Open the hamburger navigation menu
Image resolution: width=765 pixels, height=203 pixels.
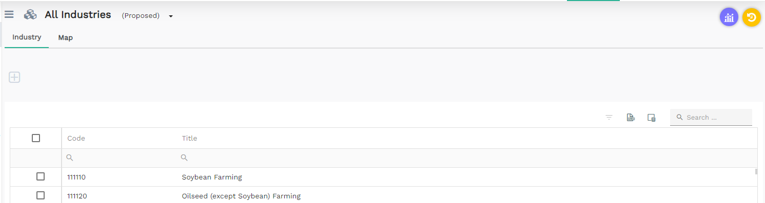coord(9,15)
